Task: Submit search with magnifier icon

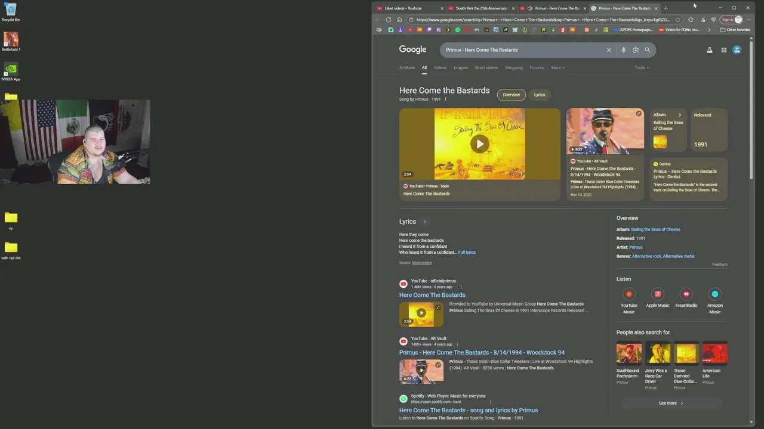Action: [647, 50]
